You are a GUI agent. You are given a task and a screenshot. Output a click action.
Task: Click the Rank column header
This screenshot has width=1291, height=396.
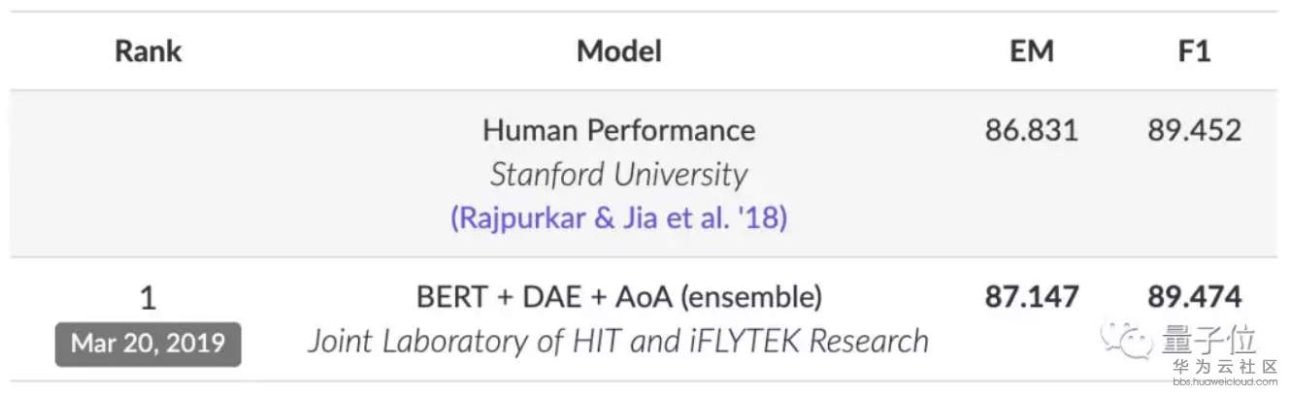[x=148, y=51]
